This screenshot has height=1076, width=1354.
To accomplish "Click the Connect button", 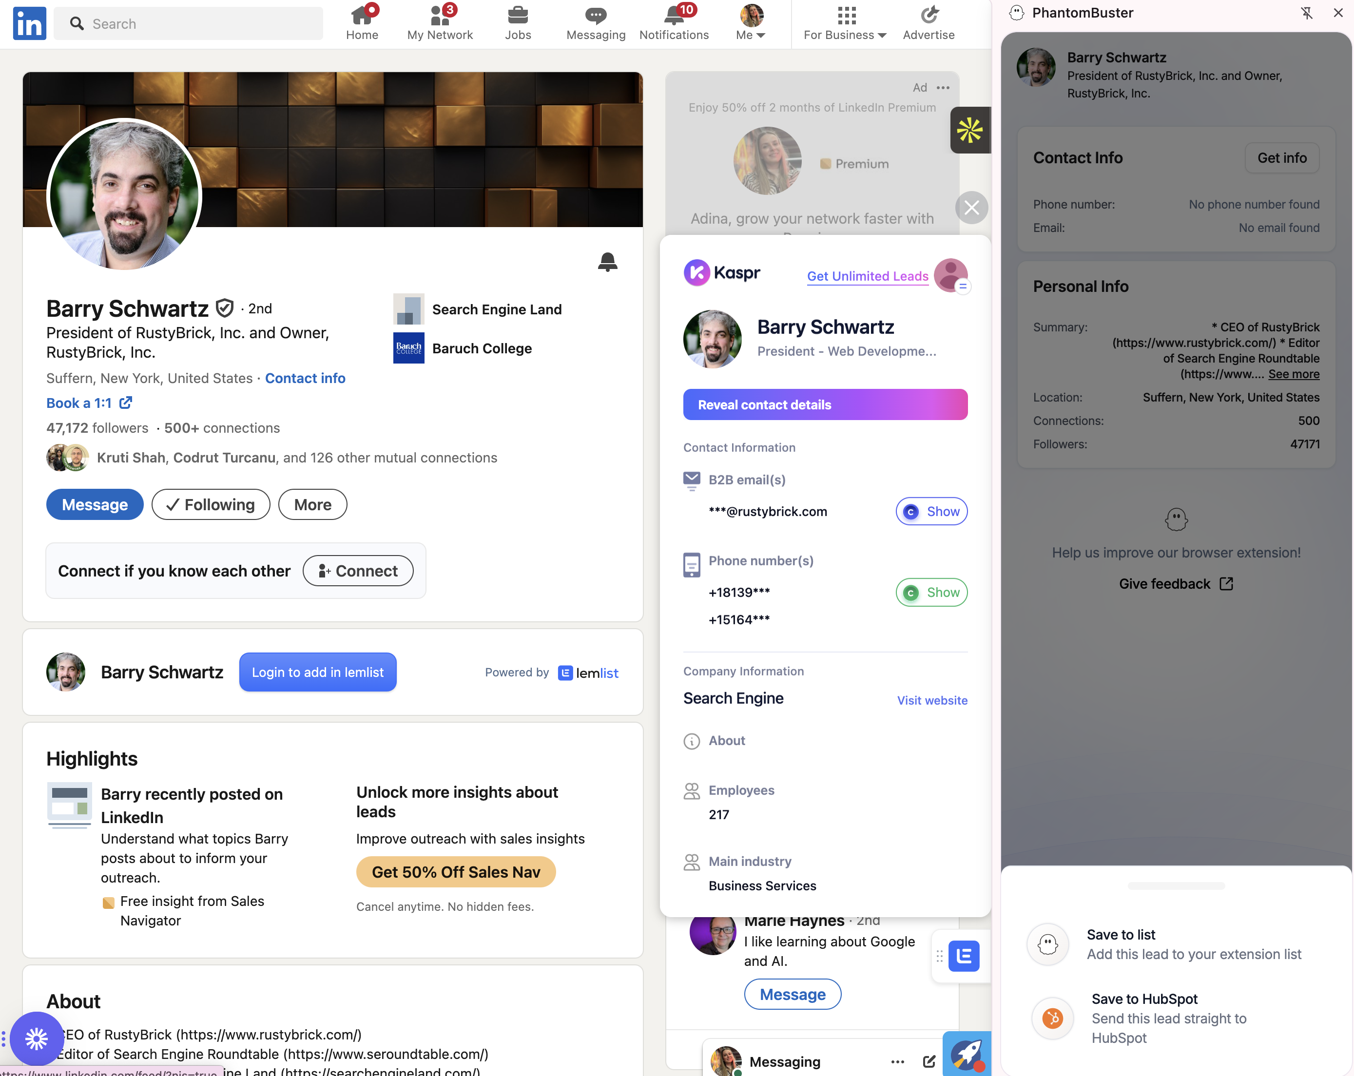I will 357,571.
